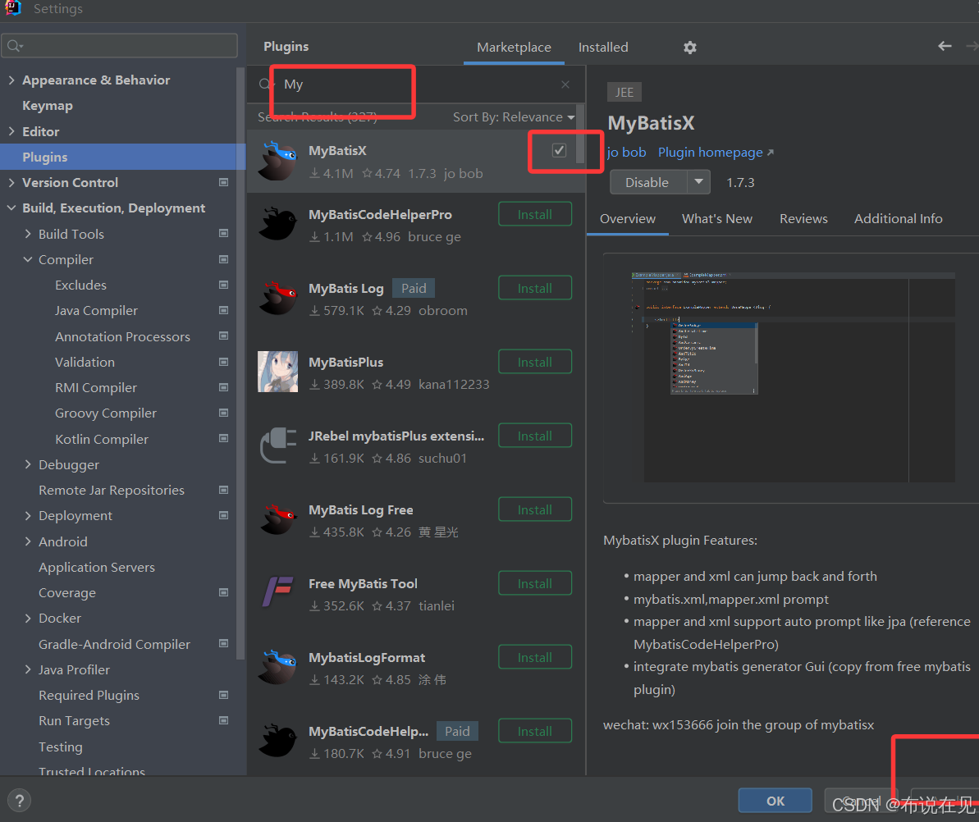Click the paid MyBatisCodeHelp... plugin icon
This screenshot has width=979, height=822.
[278, 741]
